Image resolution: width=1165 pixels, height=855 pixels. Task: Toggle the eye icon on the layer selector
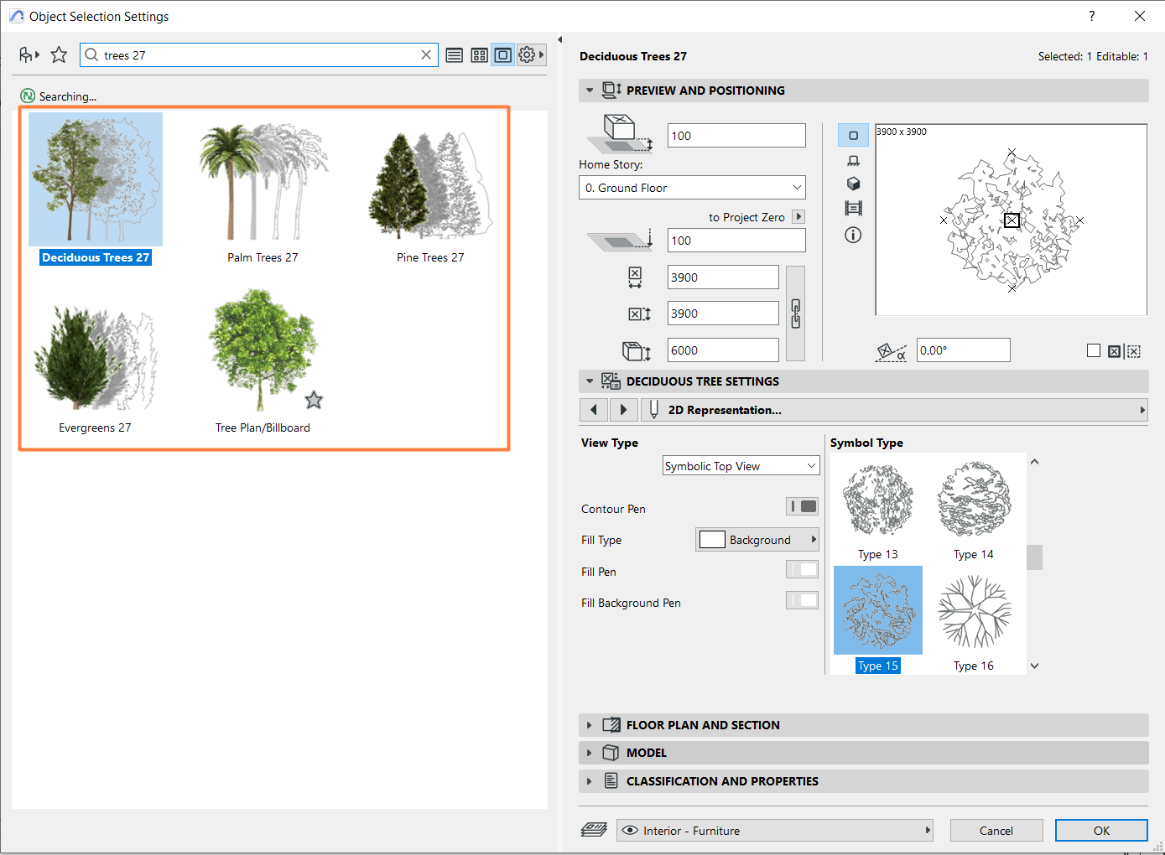click(x=630, y=831)
